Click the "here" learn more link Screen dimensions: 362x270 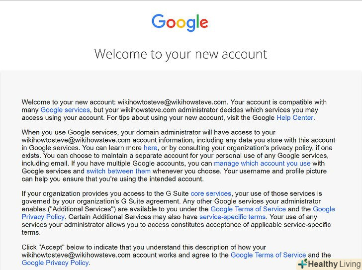[150, 148]
